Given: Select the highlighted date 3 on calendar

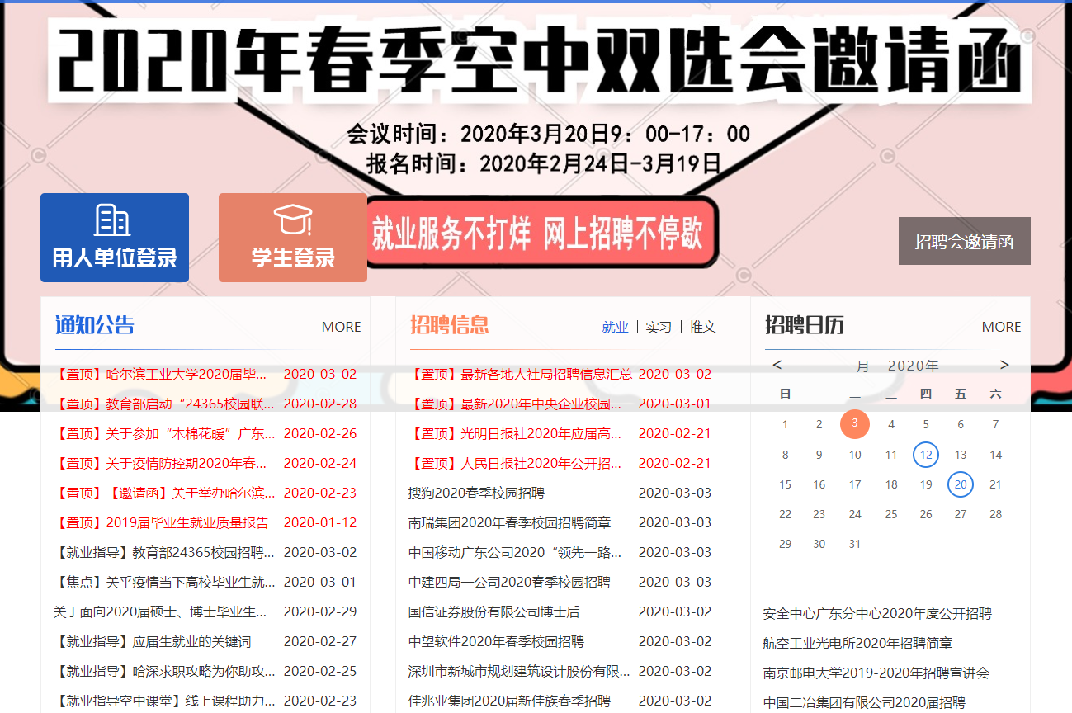Looking at the screenshot, I should click(x=855, y=423).
